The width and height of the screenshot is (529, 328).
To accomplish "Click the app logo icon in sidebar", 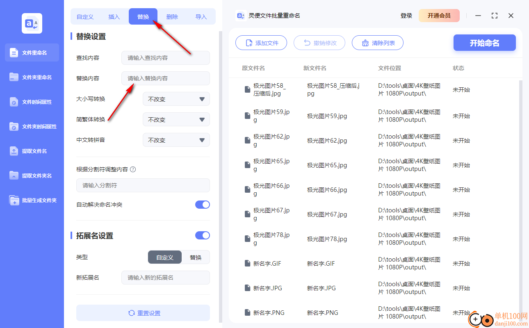I will click(32, 23).
